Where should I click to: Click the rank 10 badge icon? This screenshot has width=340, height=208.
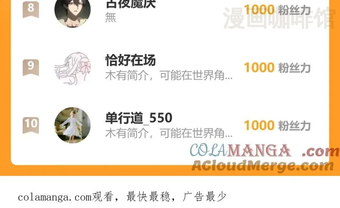pyautogui.click(x=31, y=125)
